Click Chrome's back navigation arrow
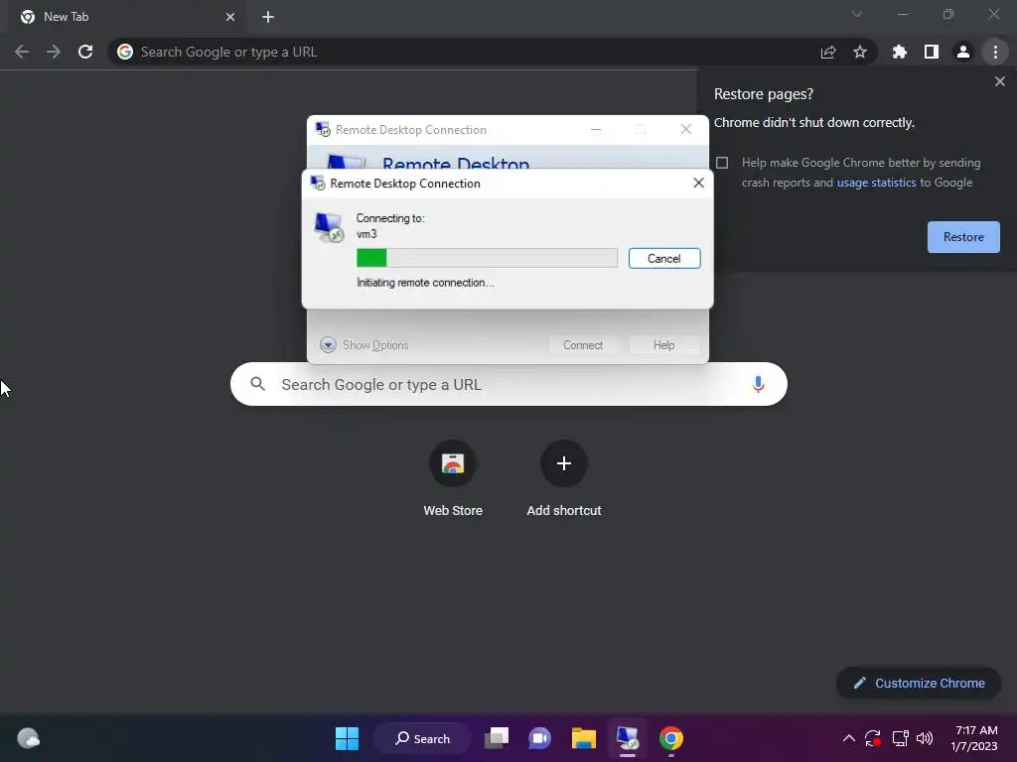 coord(22,52)
